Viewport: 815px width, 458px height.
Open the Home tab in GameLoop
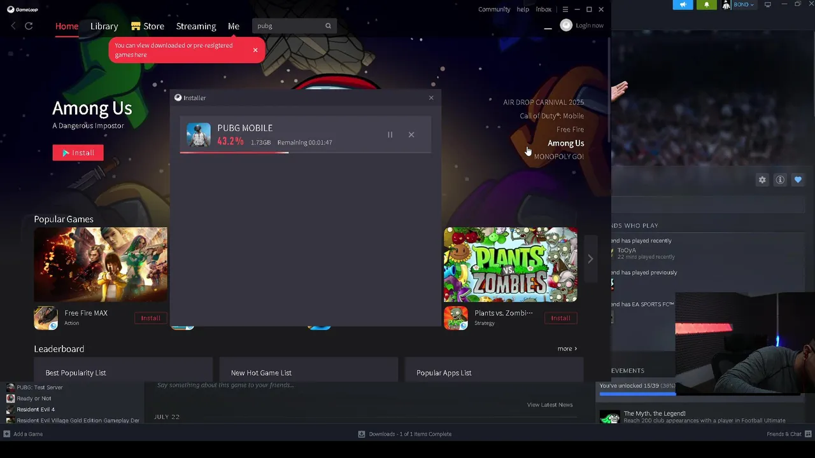point(67,26)
